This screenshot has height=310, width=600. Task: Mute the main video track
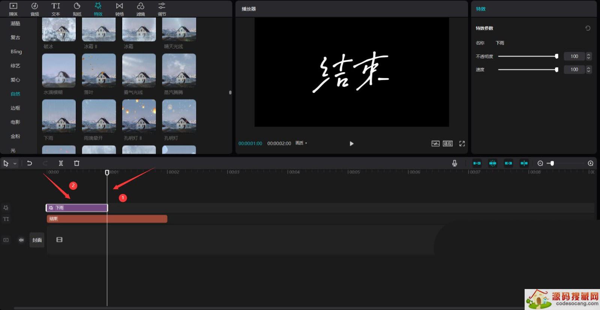coord(21,240)
